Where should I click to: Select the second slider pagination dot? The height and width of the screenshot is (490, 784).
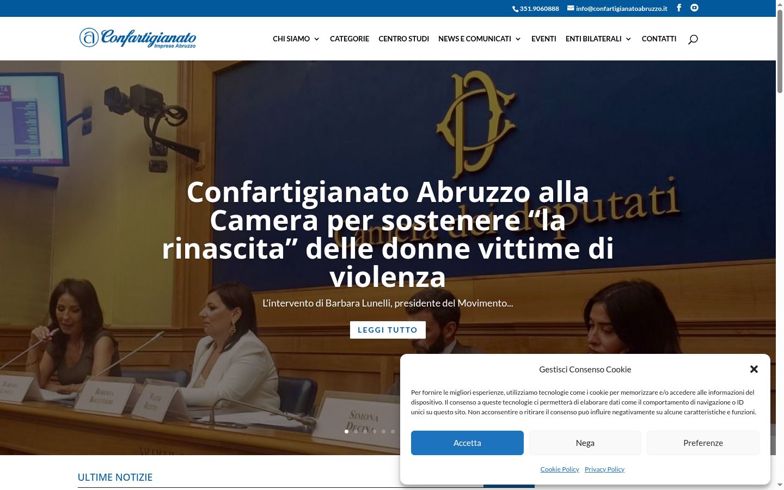(356, 431)
